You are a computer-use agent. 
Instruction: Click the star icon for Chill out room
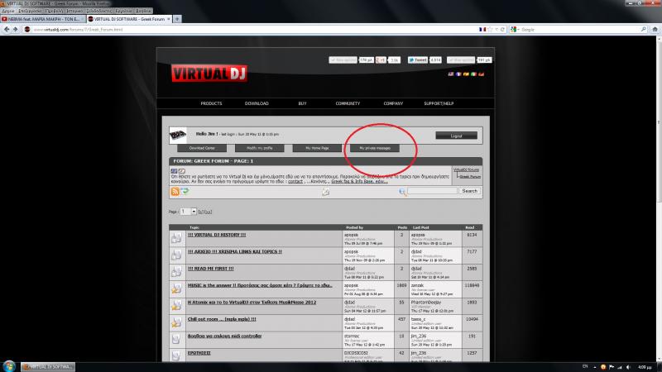pos(176,322)
